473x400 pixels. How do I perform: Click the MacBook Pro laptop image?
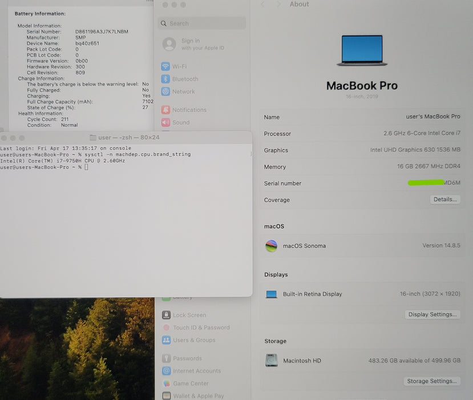[x=362, y=50]
